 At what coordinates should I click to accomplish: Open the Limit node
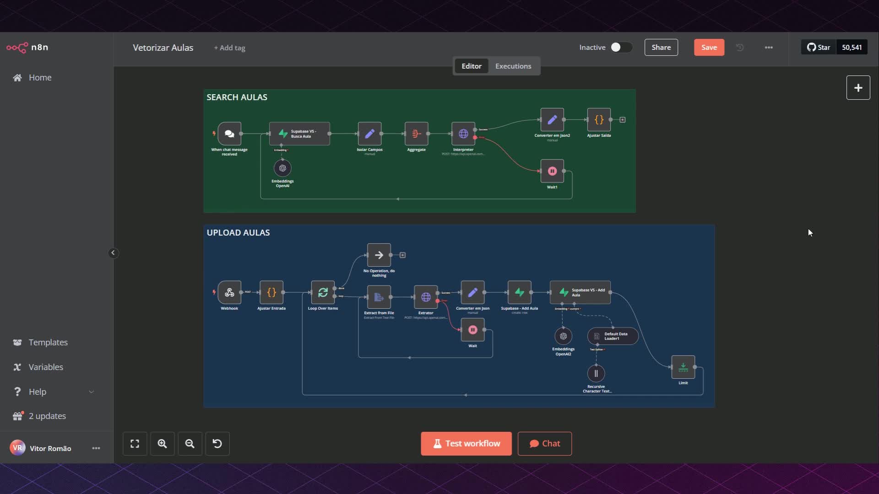click(683, 367)
